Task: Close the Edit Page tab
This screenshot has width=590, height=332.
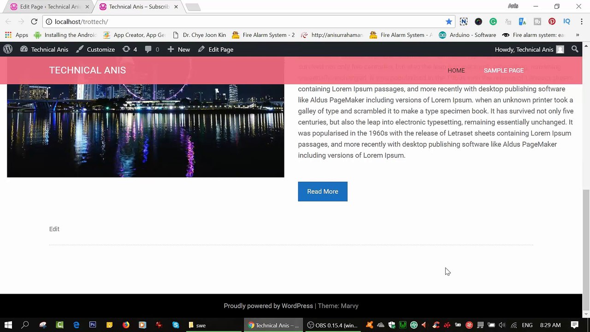Action: 87,7
